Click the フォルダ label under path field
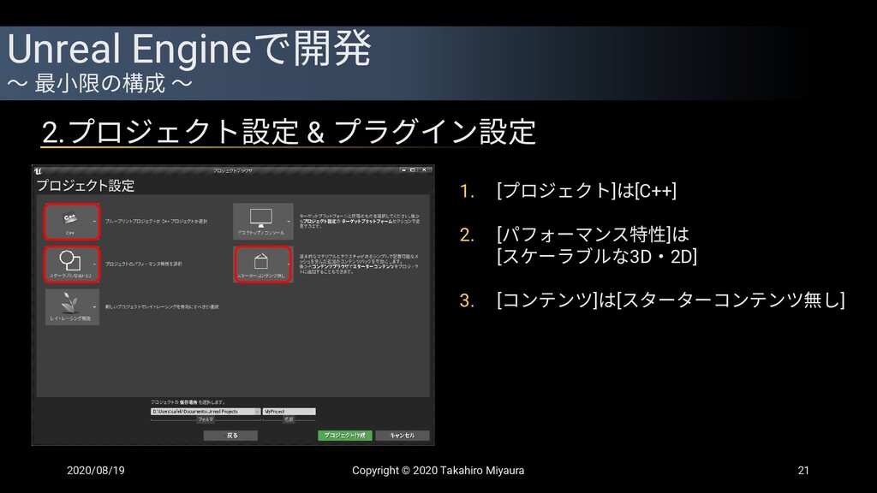Screen dimensions: 877x493 206,419
